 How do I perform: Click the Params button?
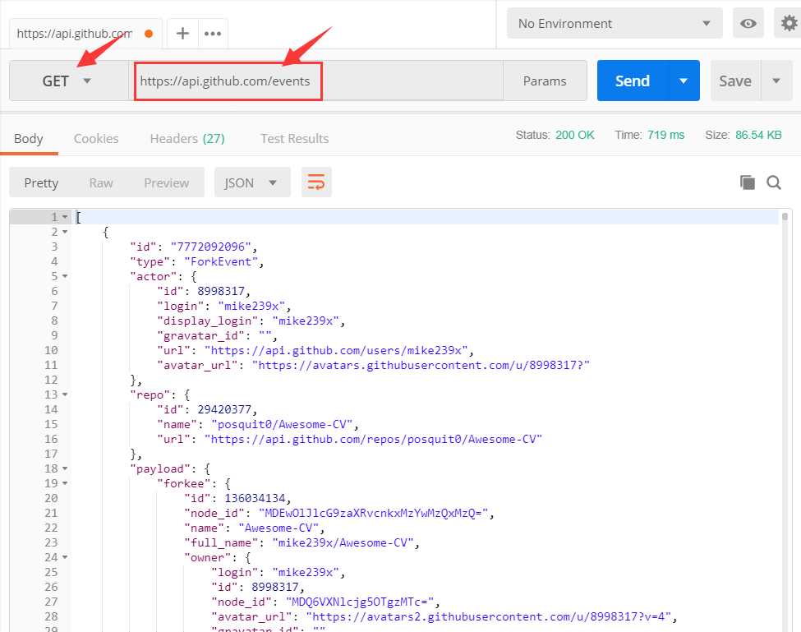click(x=545, y=81)
